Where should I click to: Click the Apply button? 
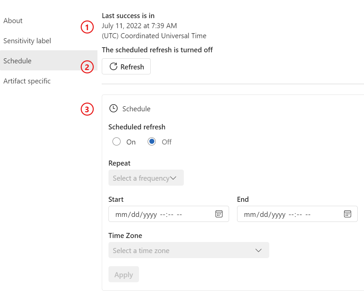coord(124,274)
